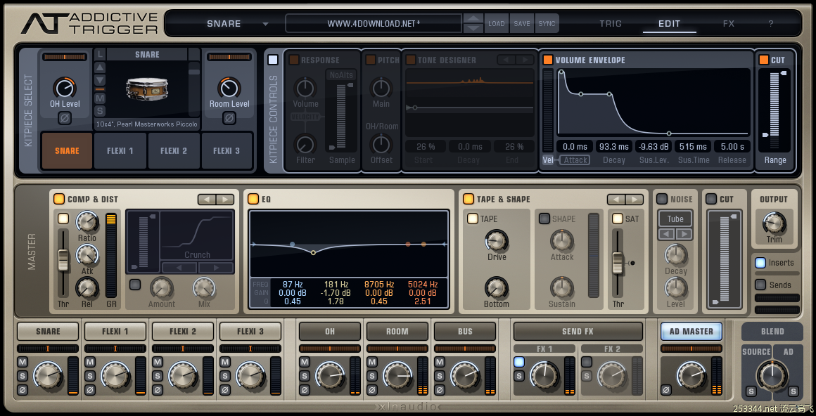Click the LOAD preset button
The width and height of the screenshot is (816, 416).
[x=497, y=23]
